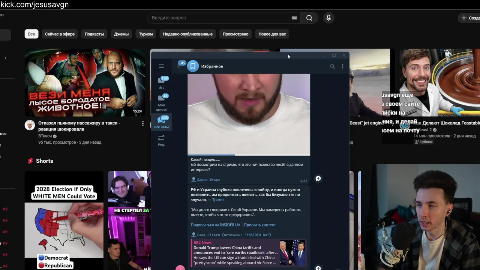480x270 pixels.
Task: Open the chocolate factory video thumbnail
Action: coord(439,82)
